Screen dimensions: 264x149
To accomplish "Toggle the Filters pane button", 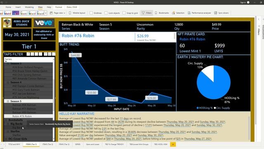I will tap(147, 13).
